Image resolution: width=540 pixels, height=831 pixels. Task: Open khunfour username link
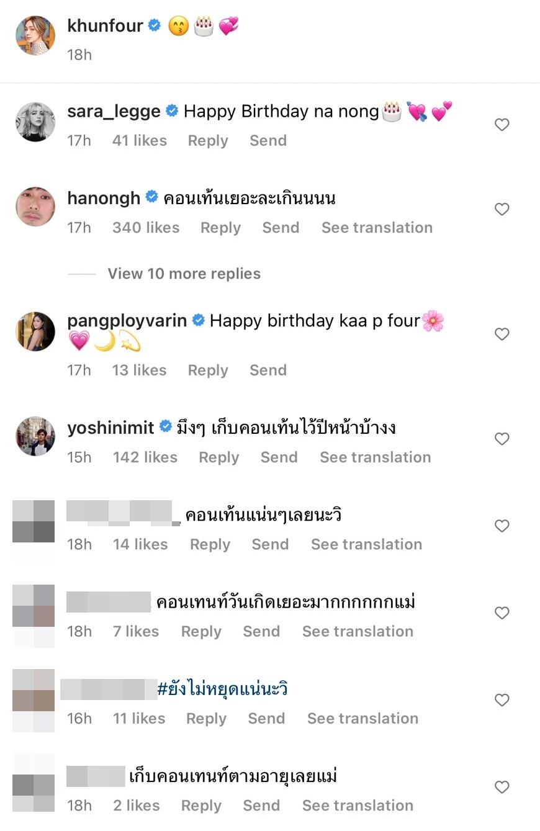pos(105,25)
